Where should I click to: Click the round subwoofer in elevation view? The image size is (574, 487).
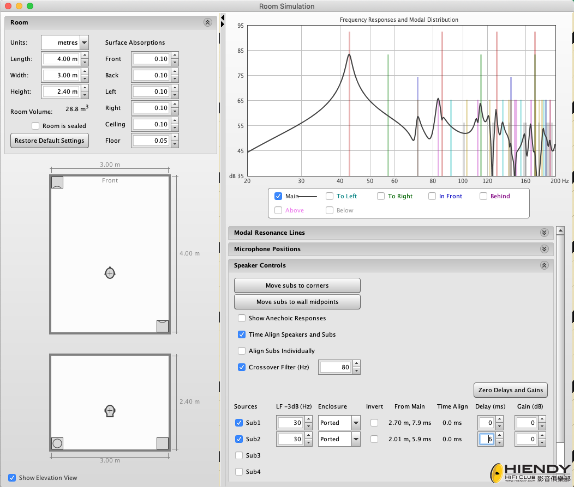pos(57,443)
